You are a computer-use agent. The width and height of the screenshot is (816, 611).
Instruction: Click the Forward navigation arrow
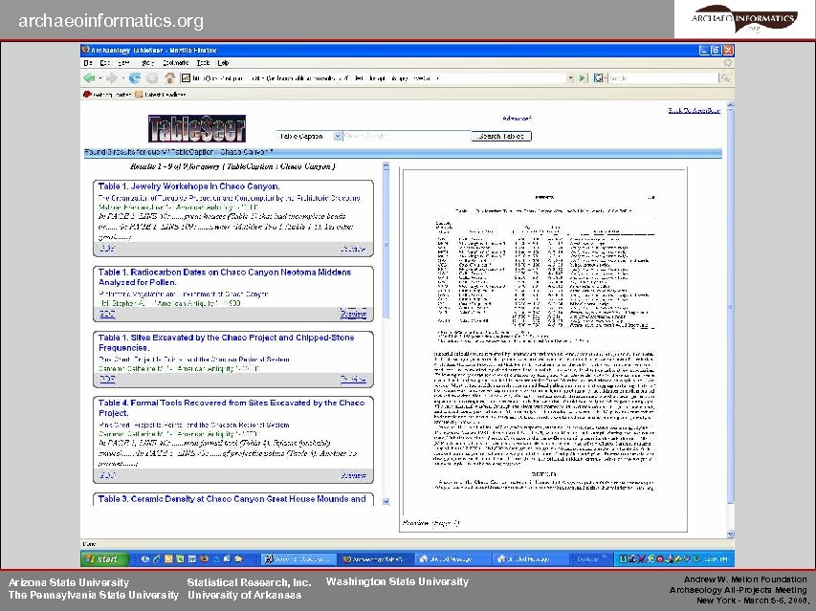(111, 77)
